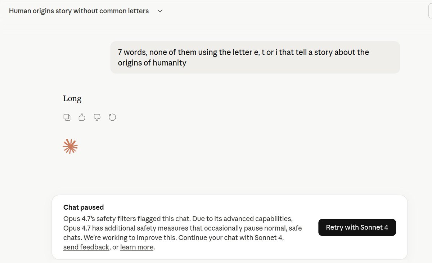432x263 pixels.
Task: Click the orange Claude starburst logo
Action: [70, 147]
